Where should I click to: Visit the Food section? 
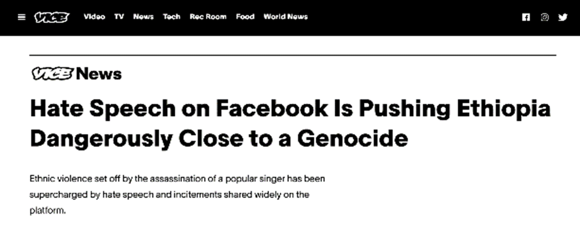pos(245,17)
